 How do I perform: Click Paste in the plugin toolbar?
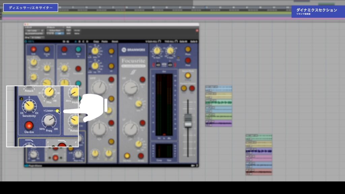tap(104, 41)
